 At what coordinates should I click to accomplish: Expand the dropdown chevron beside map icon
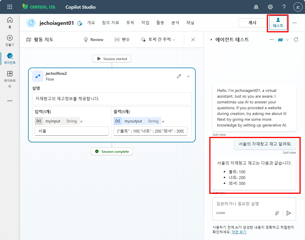pos(287,40)
